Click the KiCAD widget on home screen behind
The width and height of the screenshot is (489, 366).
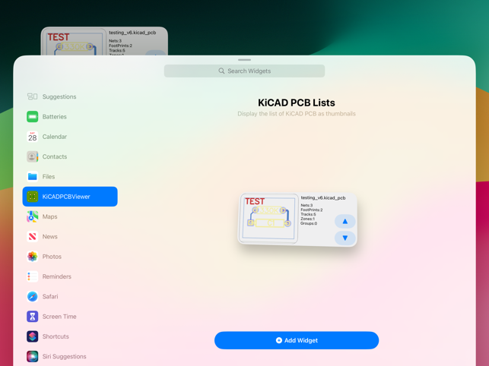coord(104,41)
